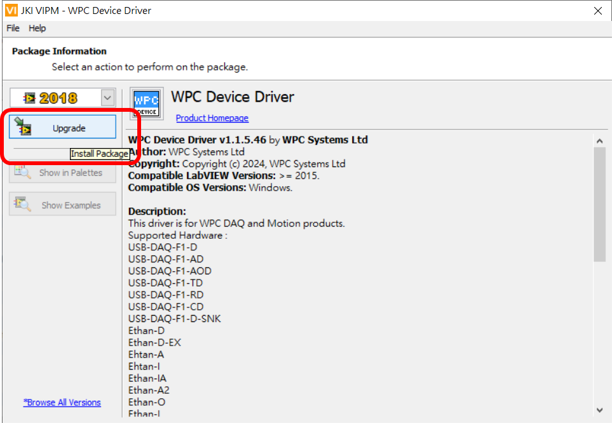This screenshot has height=423, width=612.
Task: Click the green arrow Upgrade icon
Action: tap(24, 127)
